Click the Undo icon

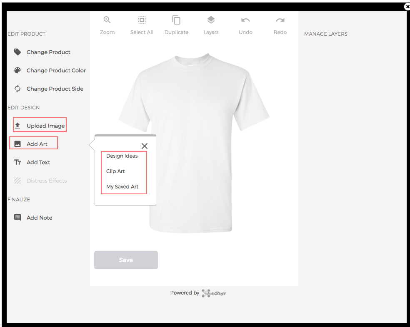tap(245, 20)
